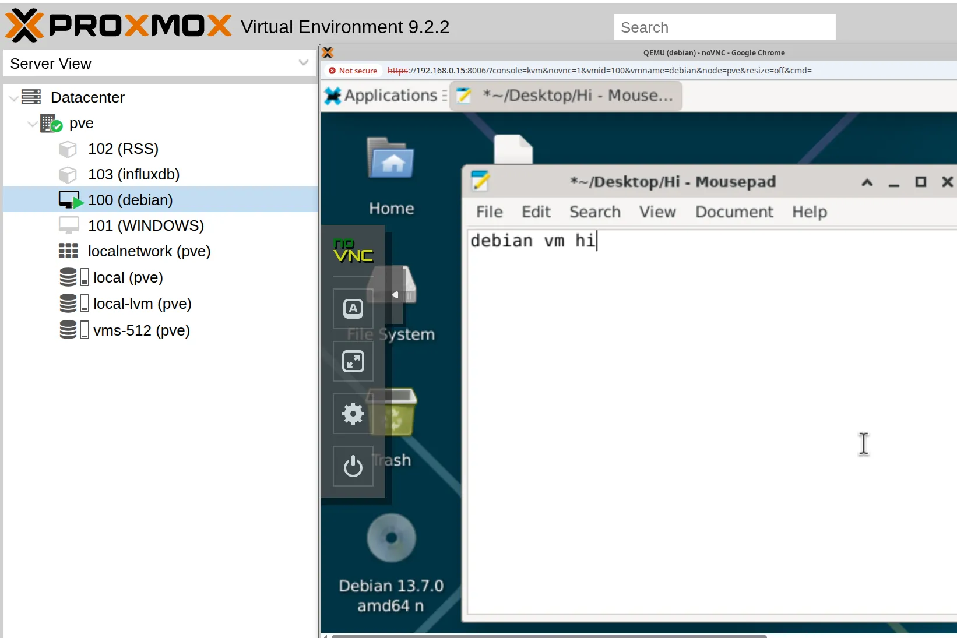
Task: Click the noVNC console URL address
Action: 599,71
